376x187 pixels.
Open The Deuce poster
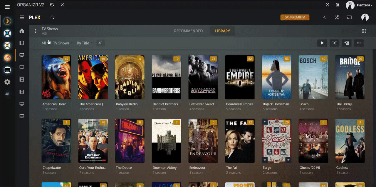(130, 141)
